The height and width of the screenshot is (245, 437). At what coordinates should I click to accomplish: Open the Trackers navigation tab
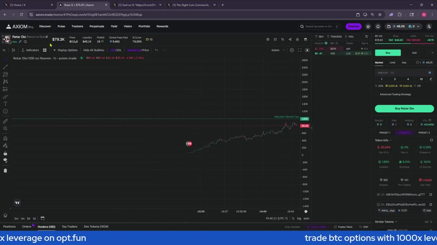pyautogui.click(x=77, y=27)
